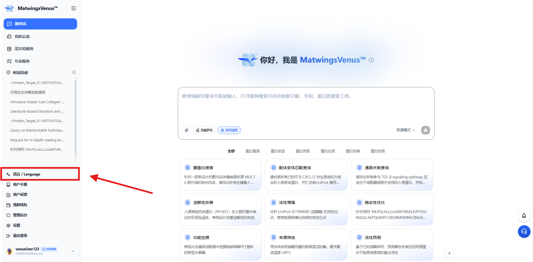Open history item Literature-Based Extraction
Screen dimensions: 533x262
37,111
